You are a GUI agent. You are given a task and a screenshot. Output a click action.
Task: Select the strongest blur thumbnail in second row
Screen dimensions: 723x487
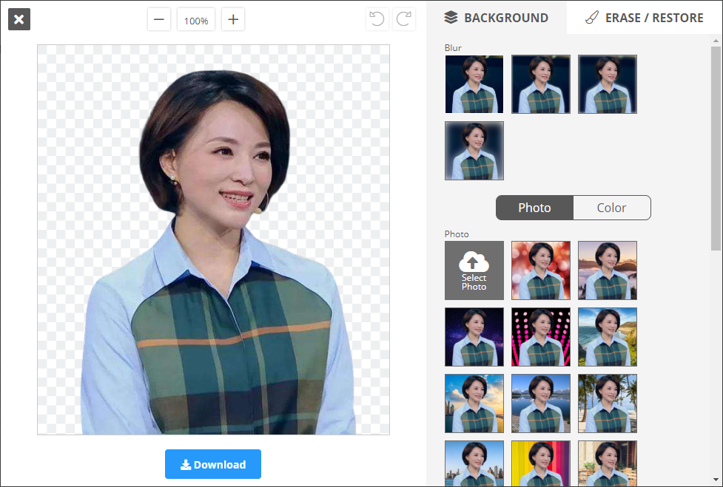474,151
